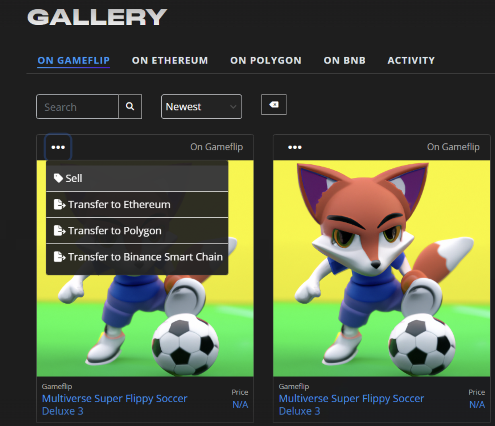Click the Transfer to Polygon export icon

(x=59, y=231)
